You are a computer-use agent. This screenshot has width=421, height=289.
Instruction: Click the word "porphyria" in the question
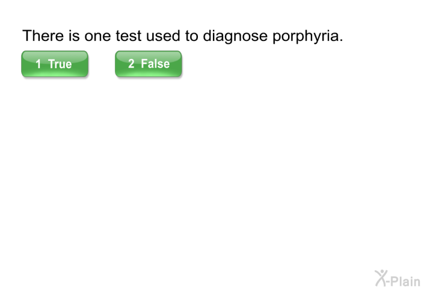(x=308, y=36)
